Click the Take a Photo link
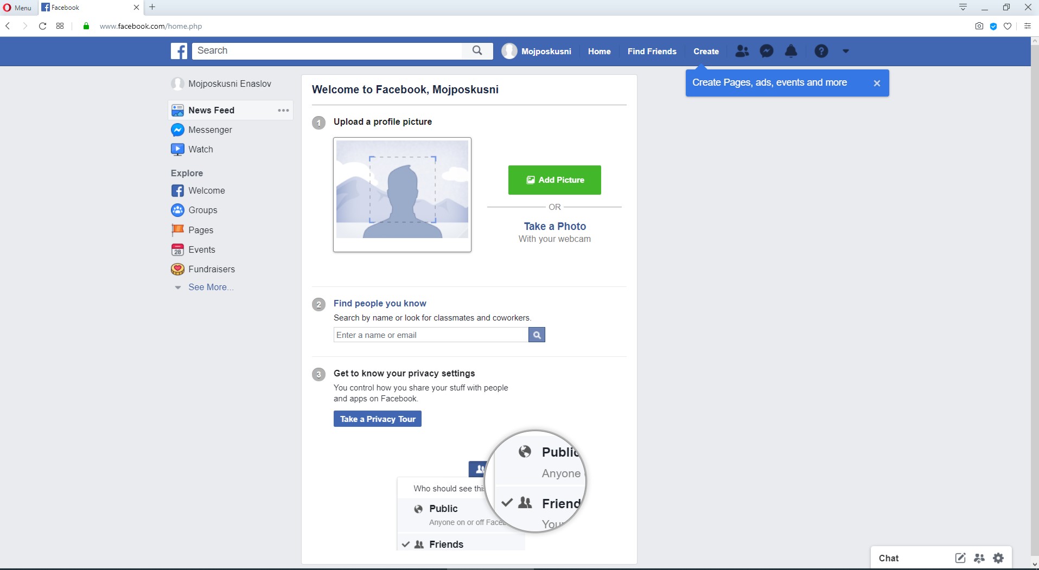1039x570 pixels. pyautogui.click(x=554, y=226)
